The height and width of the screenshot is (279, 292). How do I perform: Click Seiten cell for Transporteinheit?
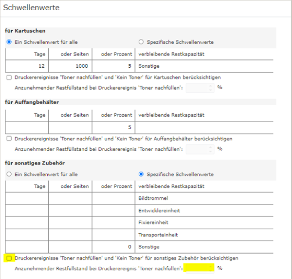[70, 235]
